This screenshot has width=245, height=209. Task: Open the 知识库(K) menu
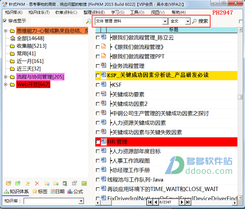click(13, 12)
